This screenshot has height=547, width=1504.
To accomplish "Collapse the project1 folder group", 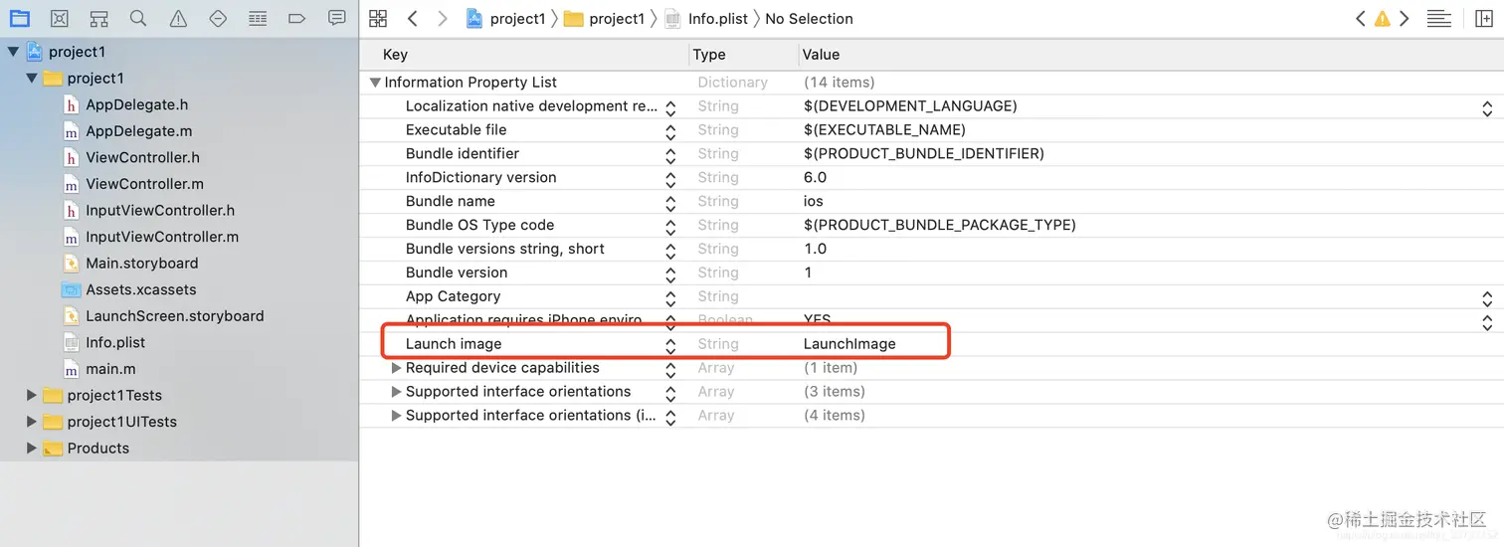I will tap(32, 79).
